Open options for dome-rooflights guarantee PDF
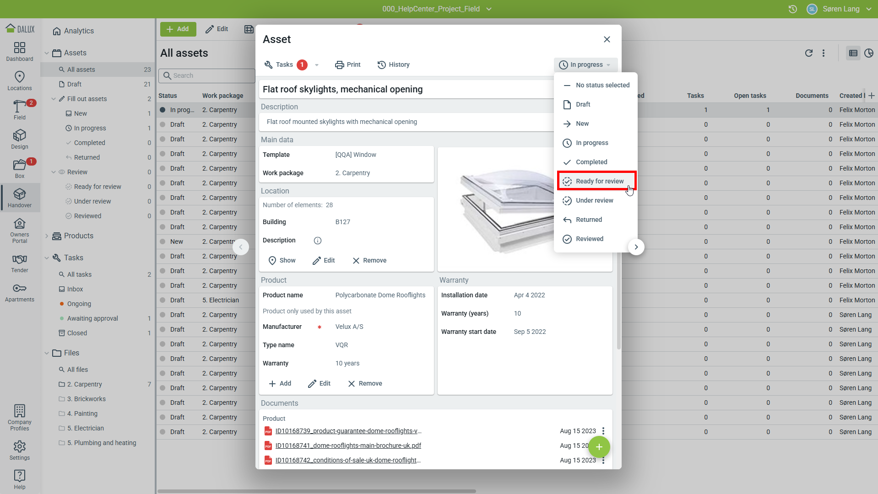 [x=603, y=431]
